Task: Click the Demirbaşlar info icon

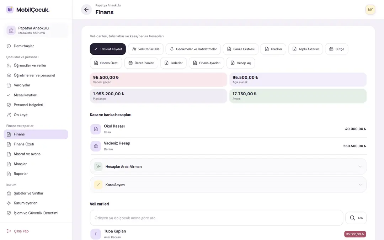Action: [9, 46]
